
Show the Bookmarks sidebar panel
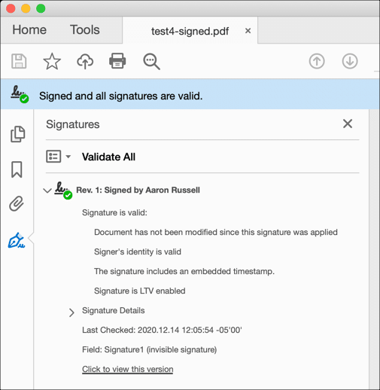coord(17,169)
